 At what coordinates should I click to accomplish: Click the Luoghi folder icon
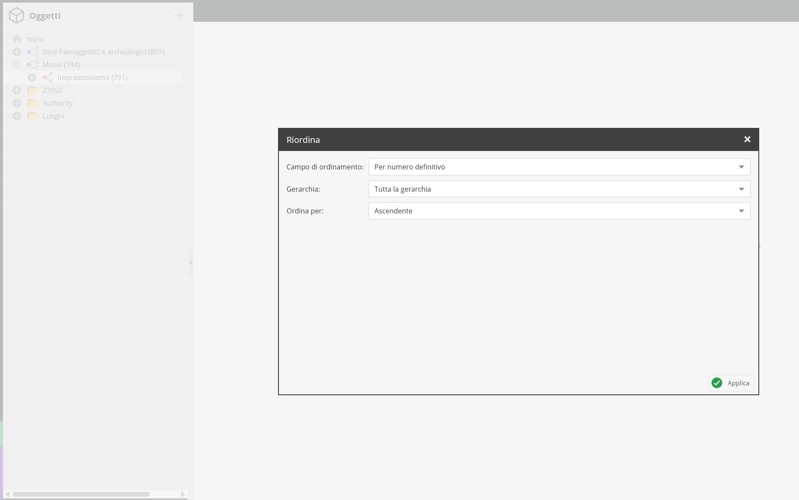(x=33, y=116)
